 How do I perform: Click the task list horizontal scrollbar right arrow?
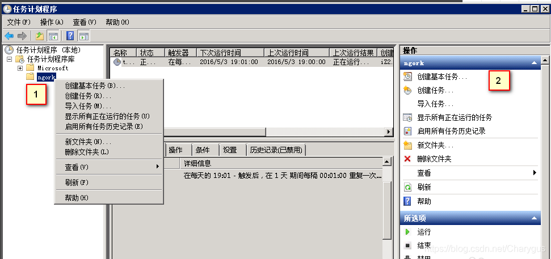coord(389,132)
